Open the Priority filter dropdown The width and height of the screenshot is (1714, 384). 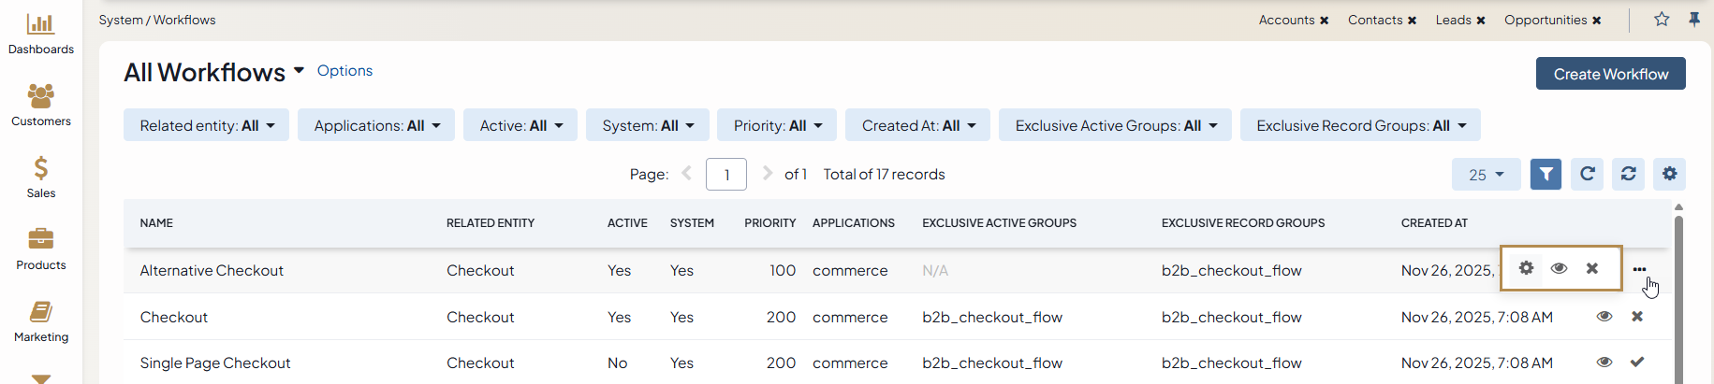pos(777,125)
